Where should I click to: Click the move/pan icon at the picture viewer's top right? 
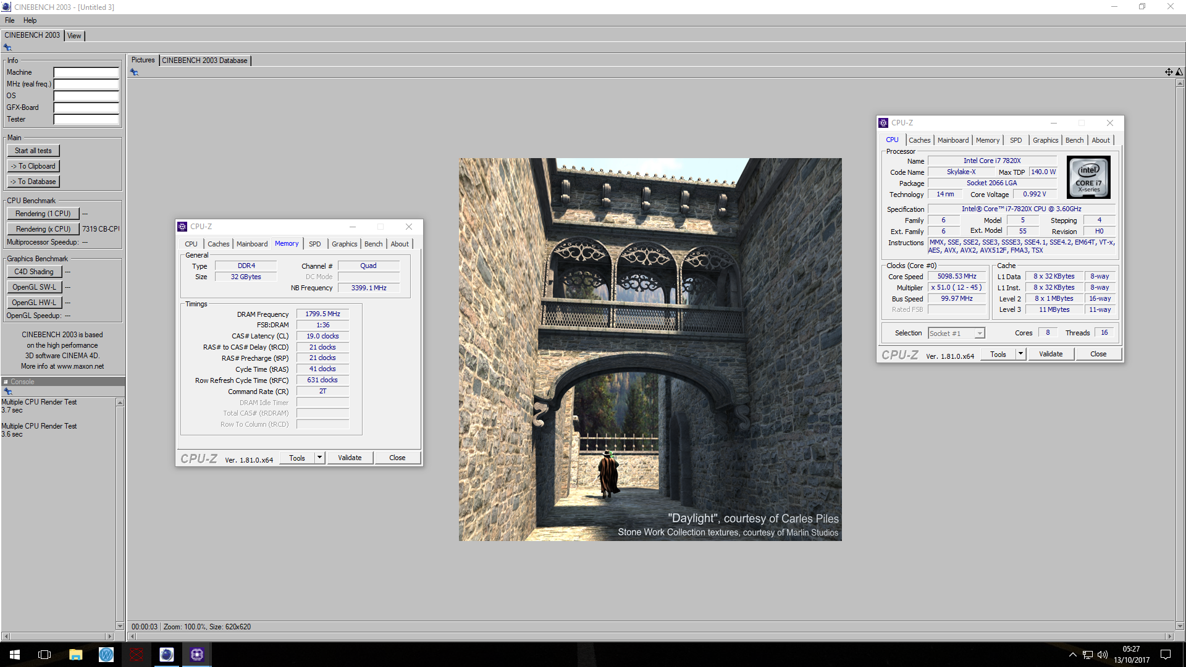1169,72
